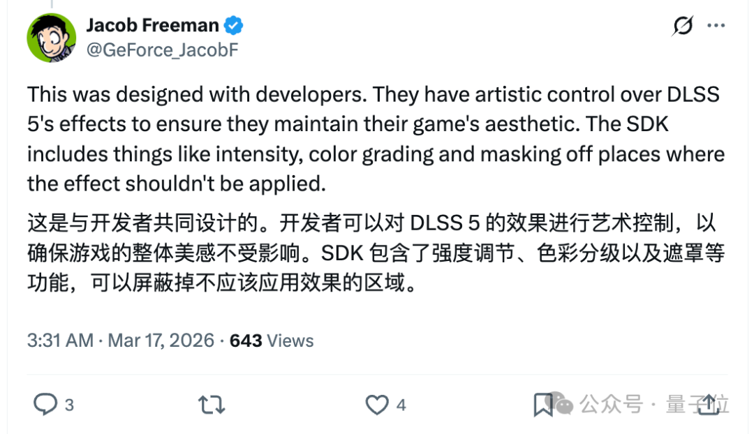Open the @GeForce_JacobF handle link
This screenshot has width=754, height=434.
(163, 50)
